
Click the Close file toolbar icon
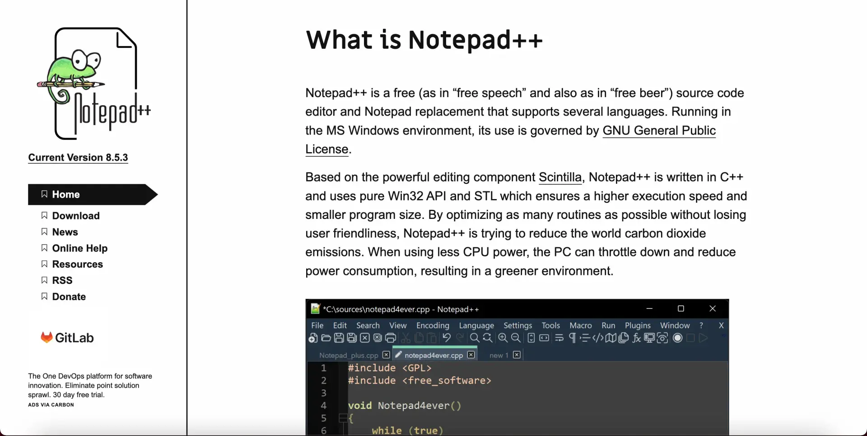[x=365, y=338]
